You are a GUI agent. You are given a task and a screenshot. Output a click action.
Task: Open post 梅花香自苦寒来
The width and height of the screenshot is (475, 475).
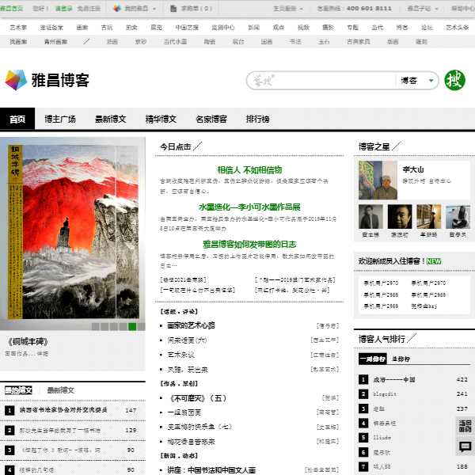pos(191,442)
